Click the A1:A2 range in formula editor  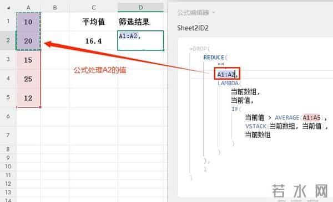point(226,74)
